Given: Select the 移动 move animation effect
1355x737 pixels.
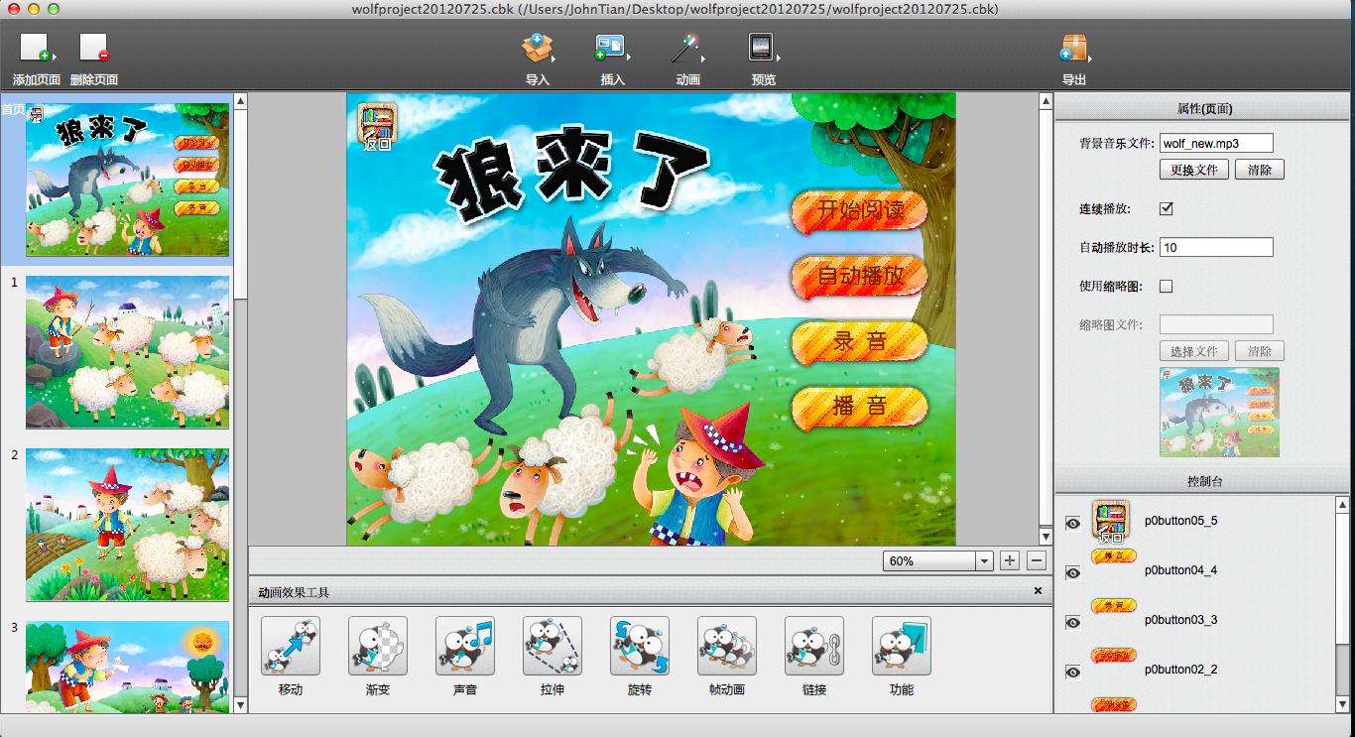Looking at the screenshot, I should (x=291, y=646).
